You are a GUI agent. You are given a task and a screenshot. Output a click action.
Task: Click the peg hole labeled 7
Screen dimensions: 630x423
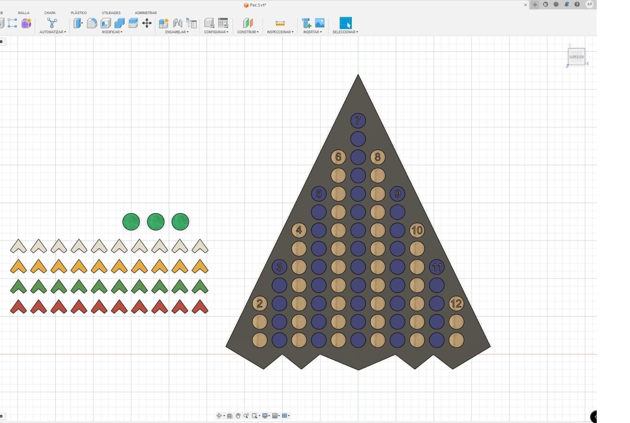click(x=358, y=121)
